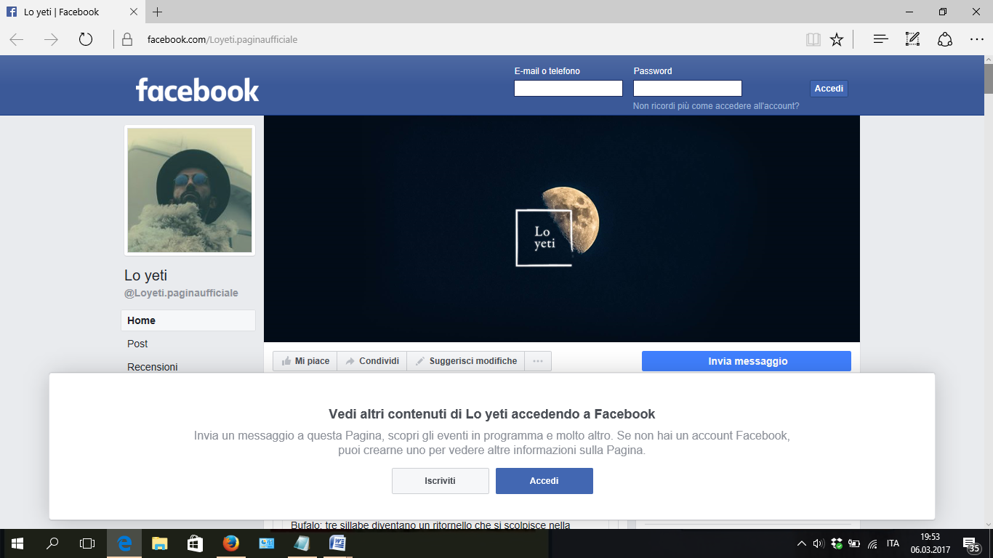Click the Edge taskbar icon
The width and height of the screenshot is (993, 558).
tap(125, 543)
